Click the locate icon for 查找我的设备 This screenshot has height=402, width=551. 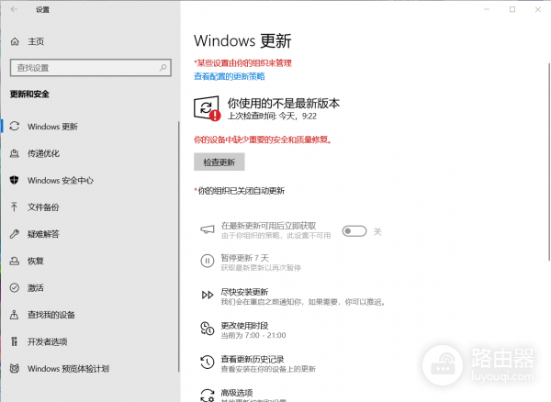14,315
